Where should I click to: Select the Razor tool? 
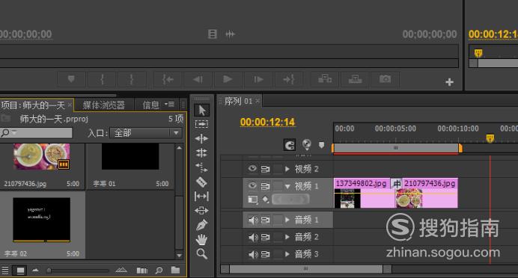201,182
